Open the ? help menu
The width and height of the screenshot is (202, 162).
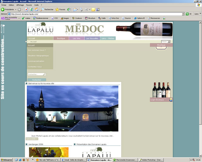click(41, 5)
